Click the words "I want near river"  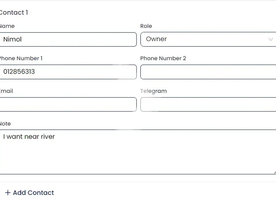[29, 137]
